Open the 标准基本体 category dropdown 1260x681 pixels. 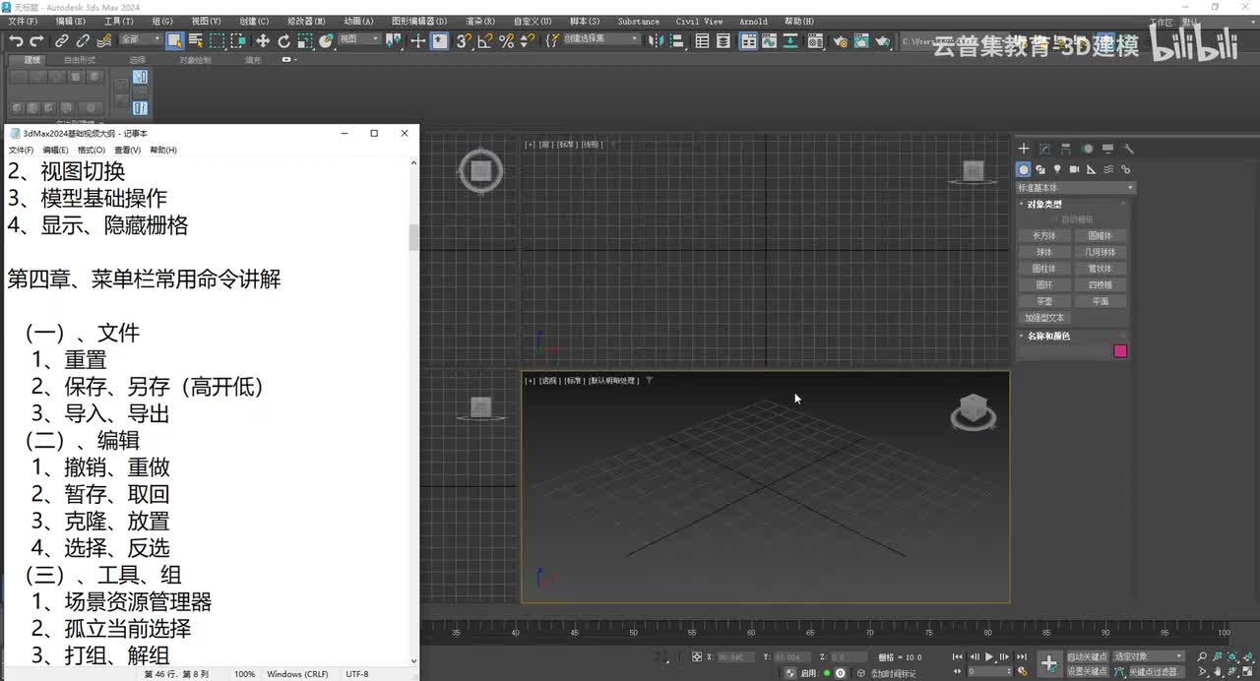click(1075, 188)
